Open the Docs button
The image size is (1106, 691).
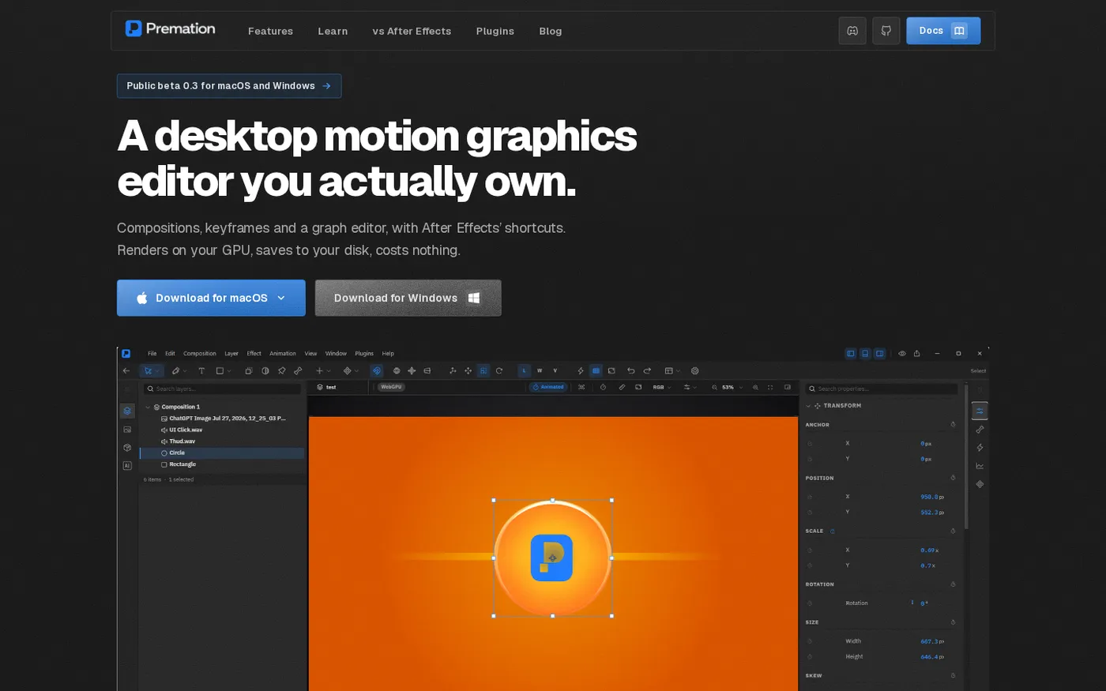(x=943, y=31)
